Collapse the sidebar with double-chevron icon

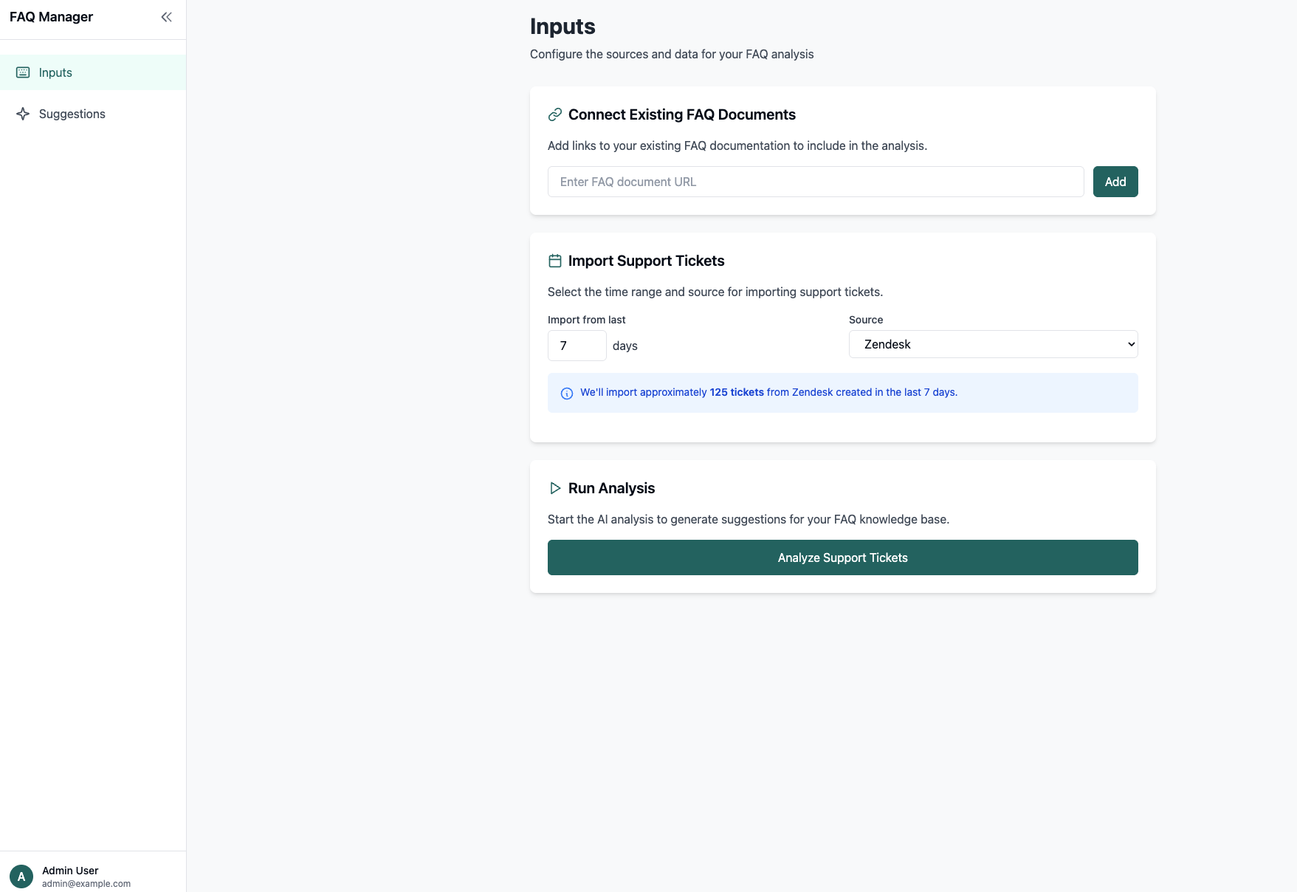[x=166, y=17]
